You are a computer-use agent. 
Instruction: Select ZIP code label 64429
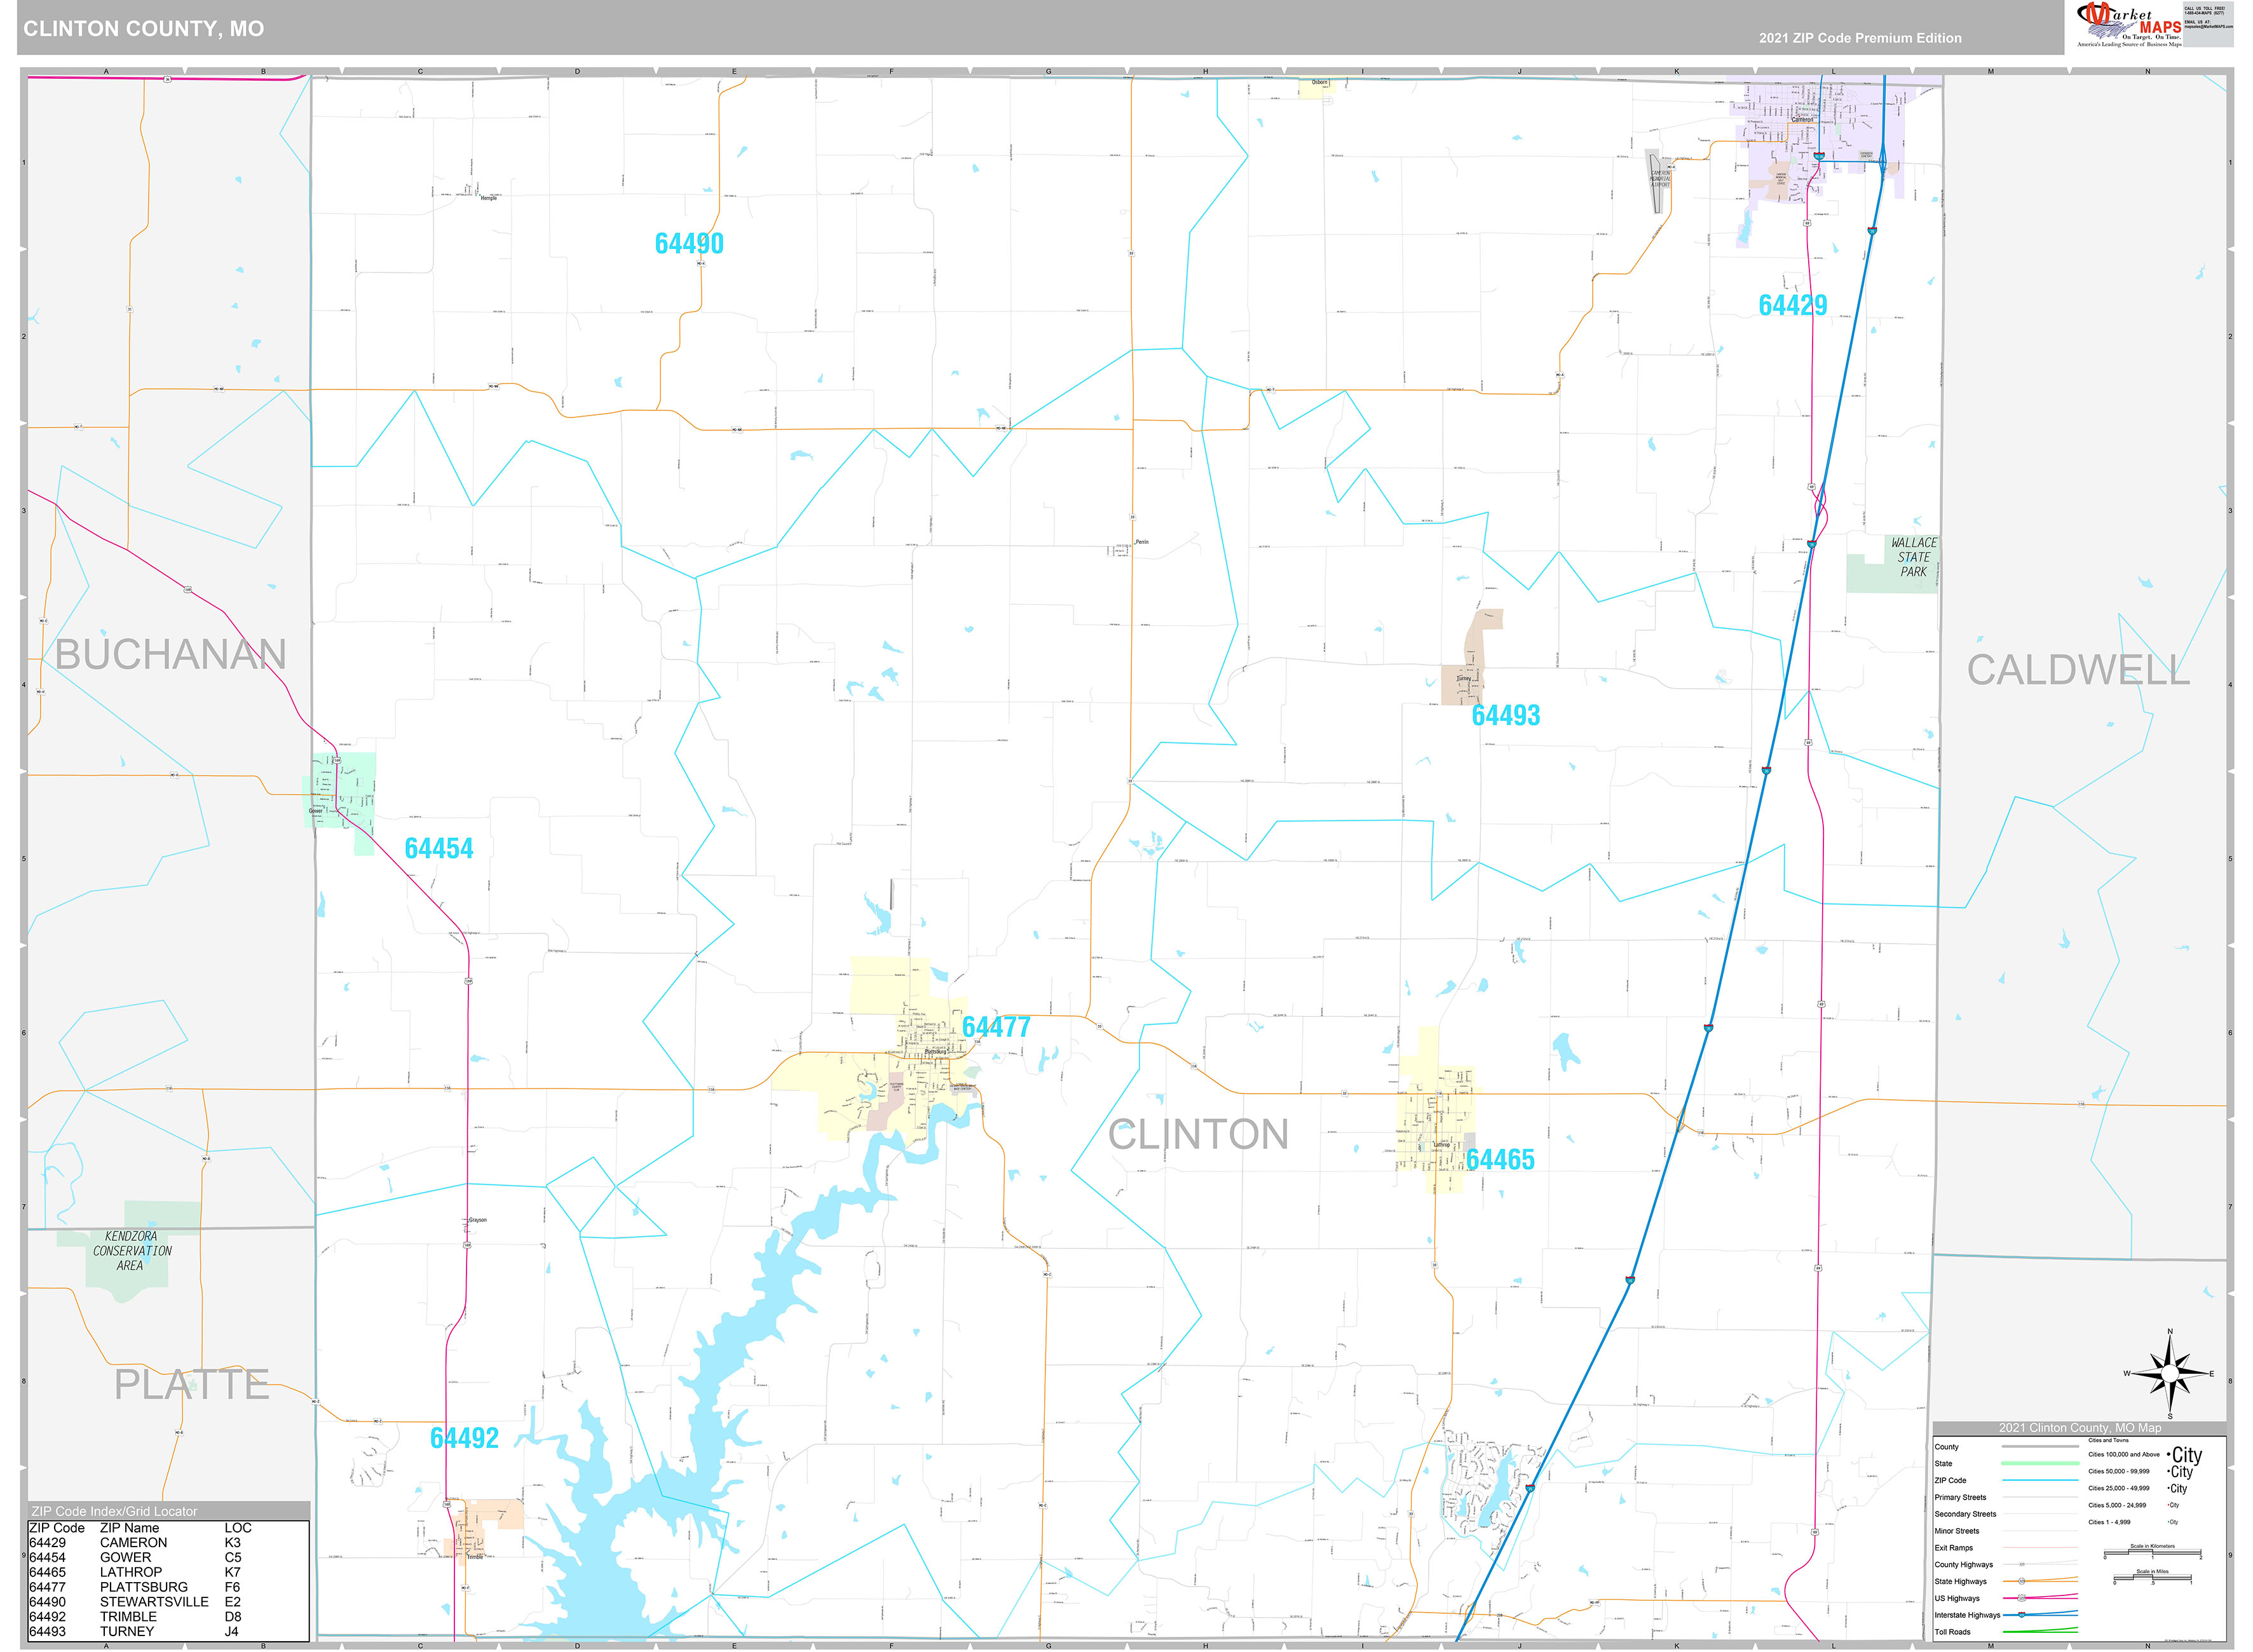point(1792,305)
